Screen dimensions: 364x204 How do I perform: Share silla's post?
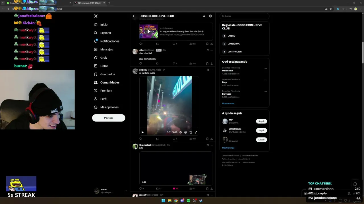point(212,63)
